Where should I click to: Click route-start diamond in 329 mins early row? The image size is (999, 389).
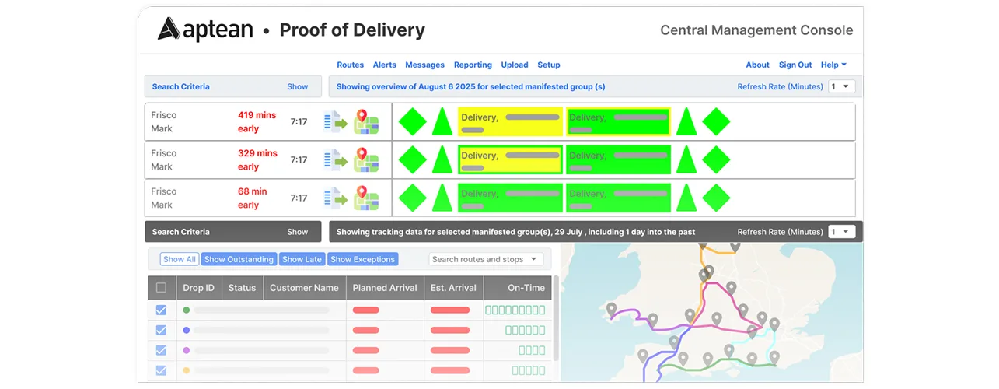coord(413,160)
